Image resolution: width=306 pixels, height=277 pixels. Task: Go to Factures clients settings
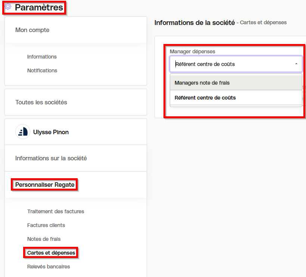46,225
